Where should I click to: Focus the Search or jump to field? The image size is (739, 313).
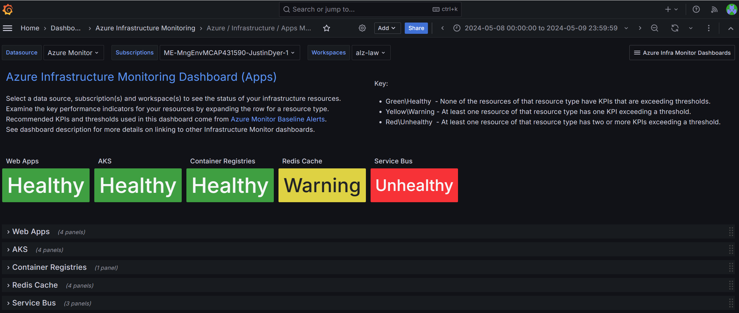[x=370, y=9]
